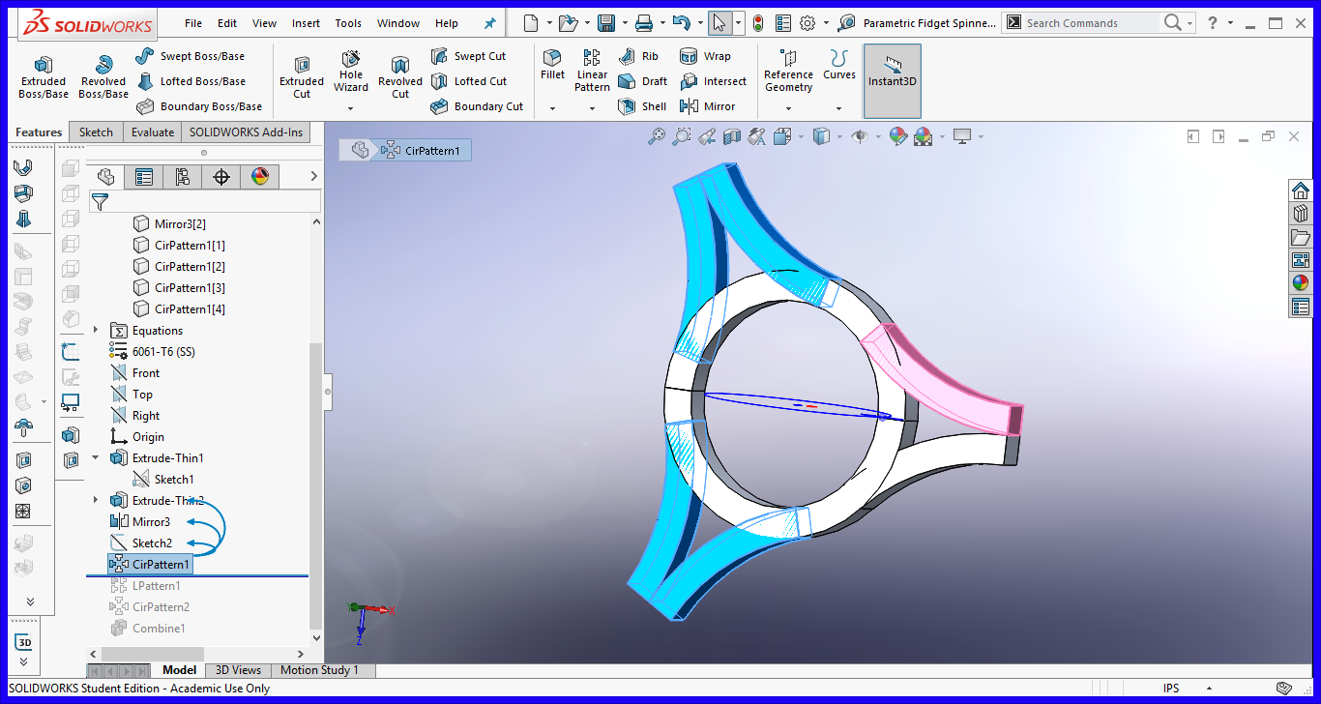
Task: Open the Insert menu
Action: click(x=306, y=22)
